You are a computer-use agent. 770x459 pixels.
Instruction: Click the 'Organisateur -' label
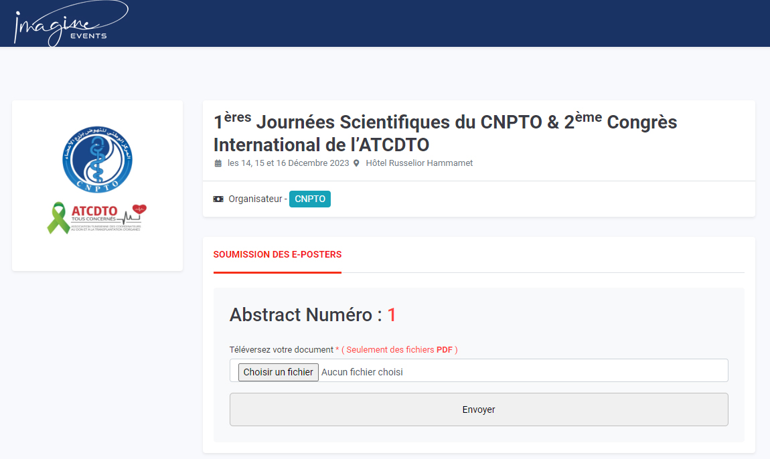(258, 199)
